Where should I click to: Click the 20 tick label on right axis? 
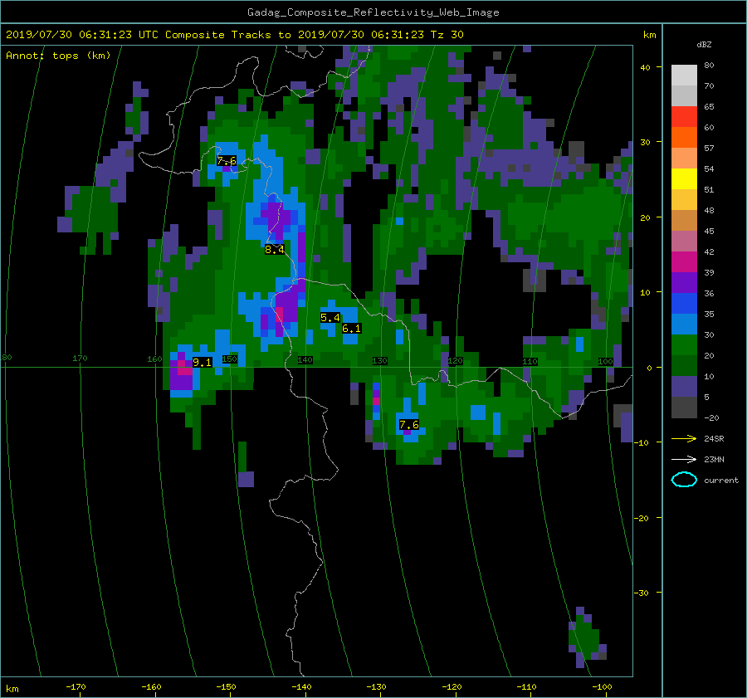pos(645,217)
